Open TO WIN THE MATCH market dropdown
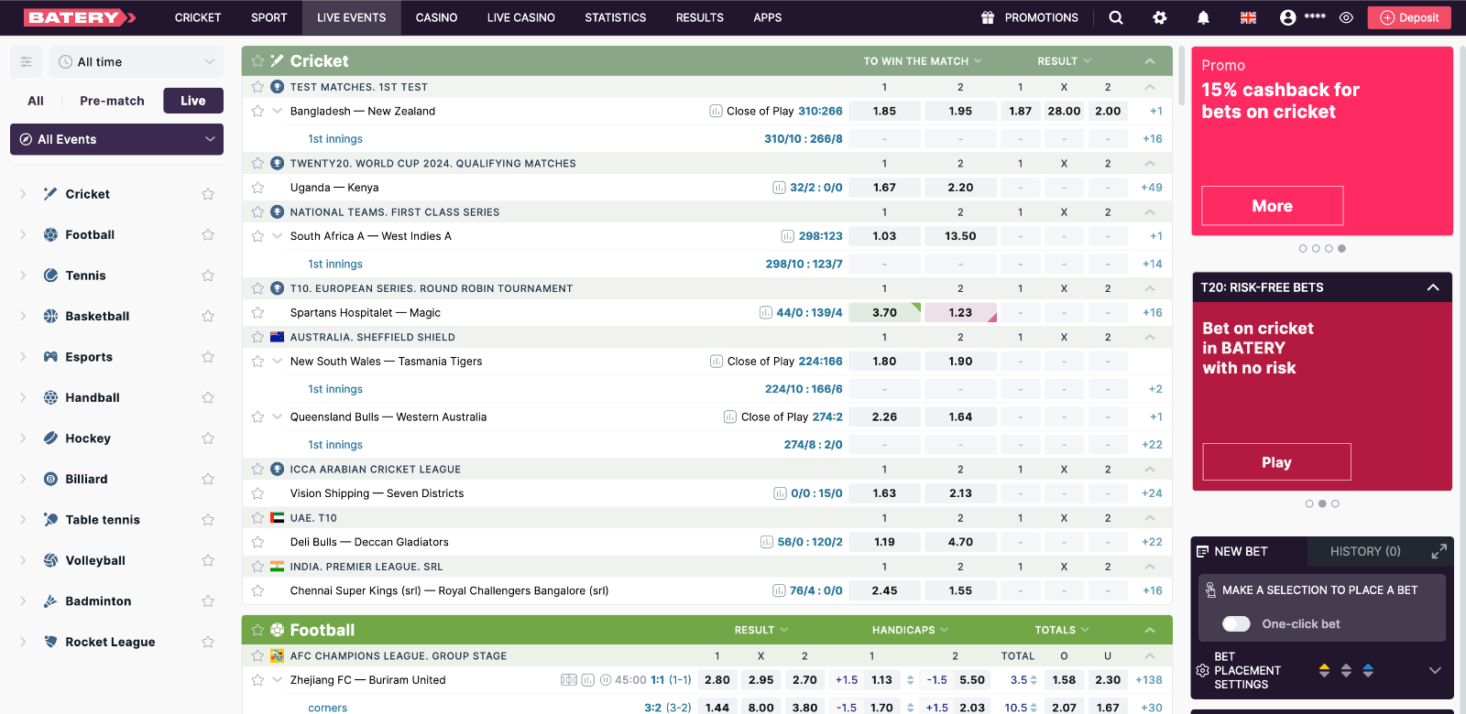Screen dimensions: 1466x714 (x=923, y=61)
